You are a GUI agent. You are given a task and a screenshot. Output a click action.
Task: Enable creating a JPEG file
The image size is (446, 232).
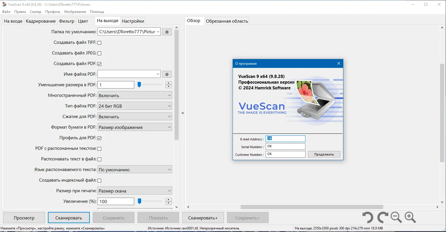[99, 53]
